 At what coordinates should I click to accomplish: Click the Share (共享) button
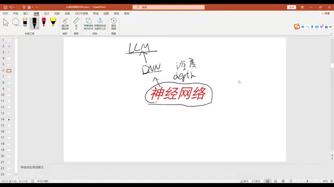tap(326, 14)
